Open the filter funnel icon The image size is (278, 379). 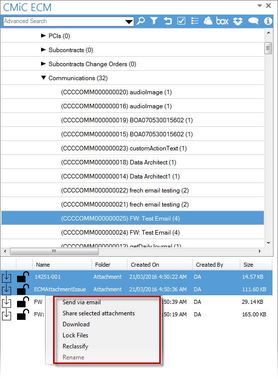click(154, 21)
